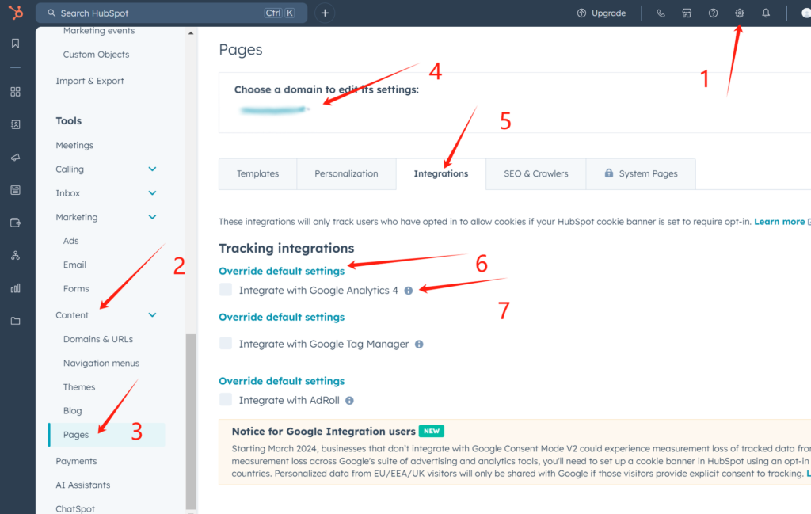Click the notifications bell icon
This screenshot has width=811, height=514.
coord(766,13)
